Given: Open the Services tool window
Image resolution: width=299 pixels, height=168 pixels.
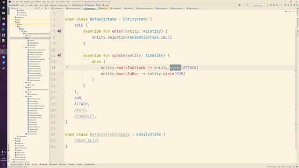Looking at the screenshot, I should coord(63,164).
